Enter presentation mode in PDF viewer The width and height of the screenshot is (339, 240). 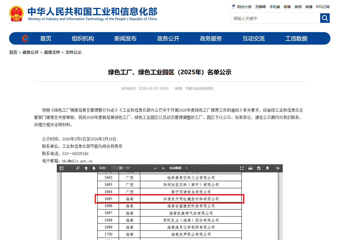(x=242, y=168)
